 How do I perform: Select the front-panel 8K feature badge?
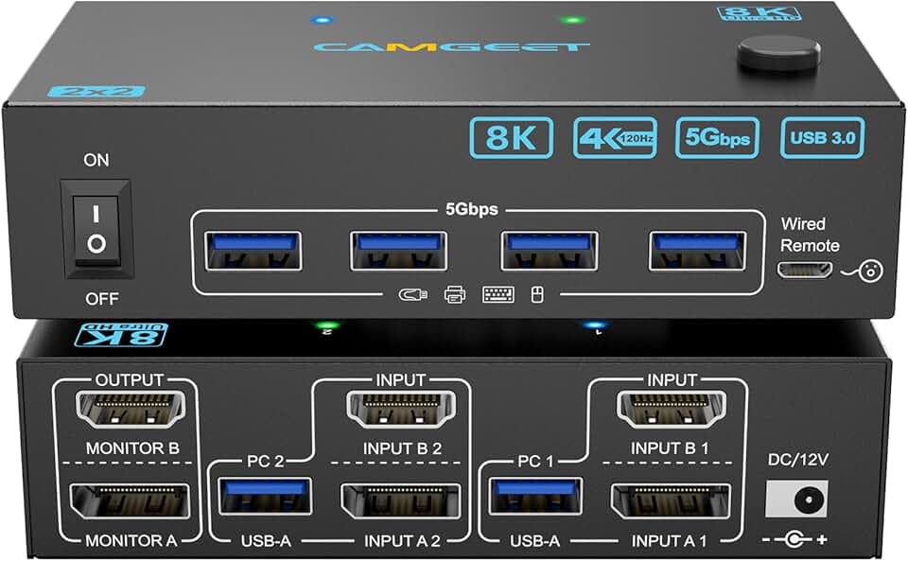coord(512,137)
